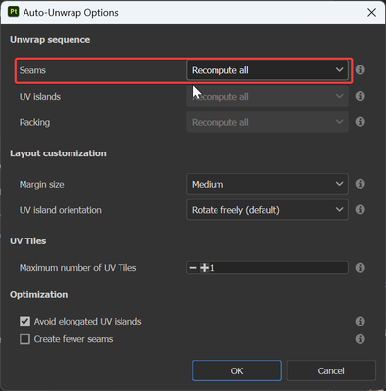The image size is (386, 391).
Task: Click the info icon for Create fewer seams
Action: (x=360, y=339)
